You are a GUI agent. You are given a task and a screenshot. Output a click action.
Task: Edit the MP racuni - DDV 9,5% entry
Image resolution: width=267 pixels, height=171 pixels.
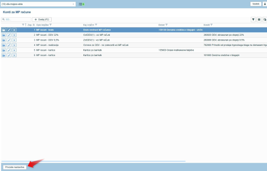pyautogui.click(x=9, y=40)
